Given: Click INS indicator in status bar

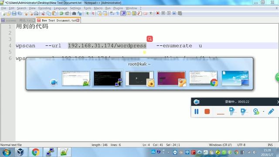Looking at the screenshot, I should [270, 145].
